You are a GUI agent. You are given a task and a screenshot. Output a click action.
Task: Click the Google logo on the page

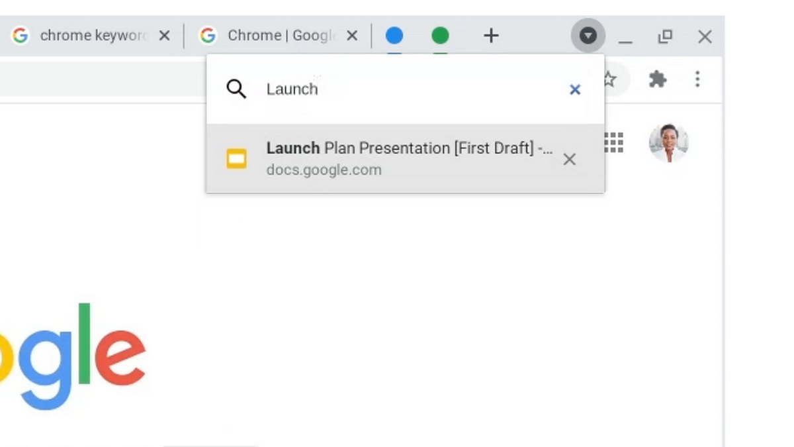73,351
